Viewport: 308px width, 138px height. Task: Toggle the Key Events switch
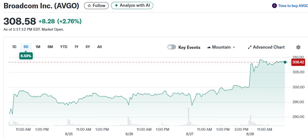(171, 47)
